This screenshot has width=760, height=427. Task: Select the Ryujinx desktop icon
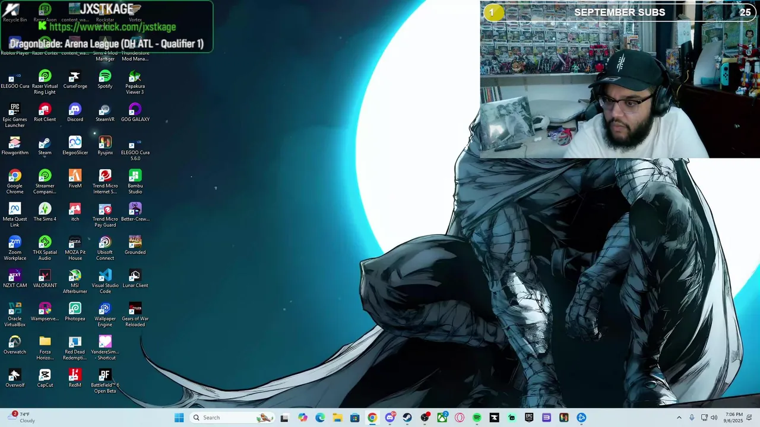tap(105, 146)
